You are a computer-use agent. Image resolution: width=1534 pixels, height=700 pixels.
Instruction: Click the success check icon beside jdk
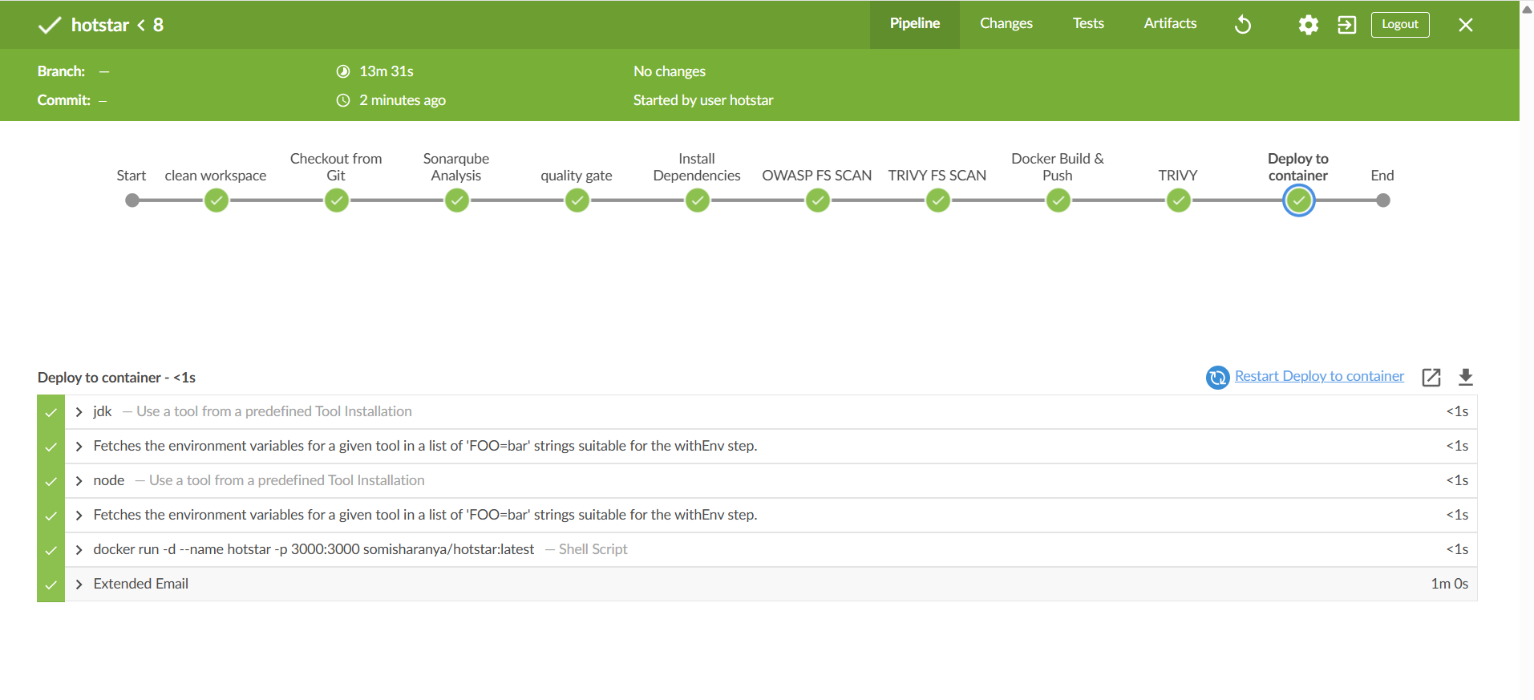[51, 412]
